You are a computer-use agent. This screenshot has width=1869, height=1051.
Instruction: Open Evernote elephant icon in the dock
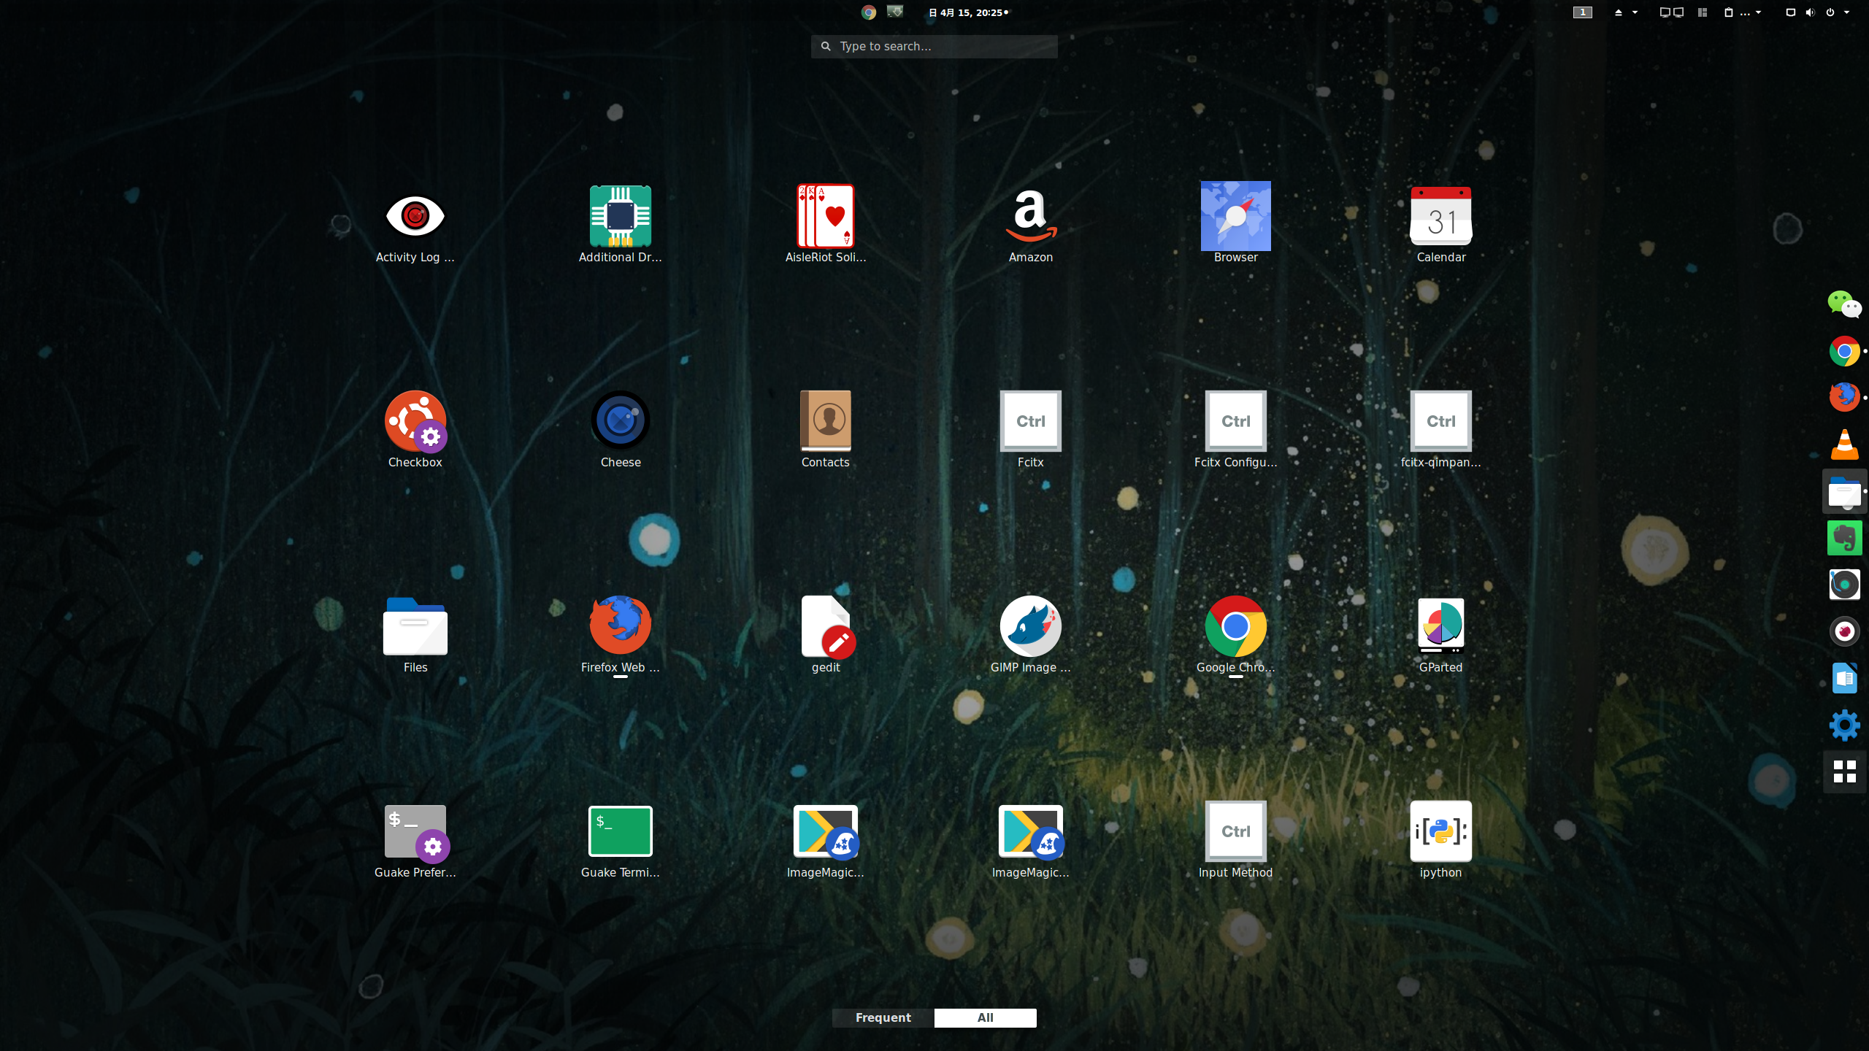coord(1844,538)
